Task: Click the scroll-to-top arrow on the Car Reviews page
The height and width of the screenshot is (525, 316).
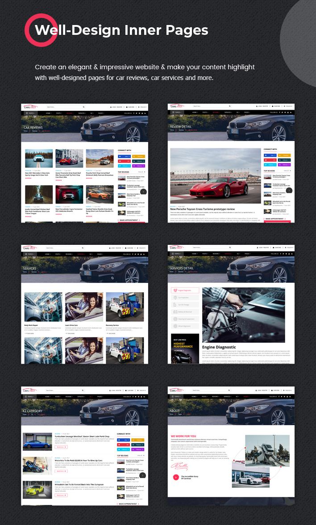Action: click(143, 192)
